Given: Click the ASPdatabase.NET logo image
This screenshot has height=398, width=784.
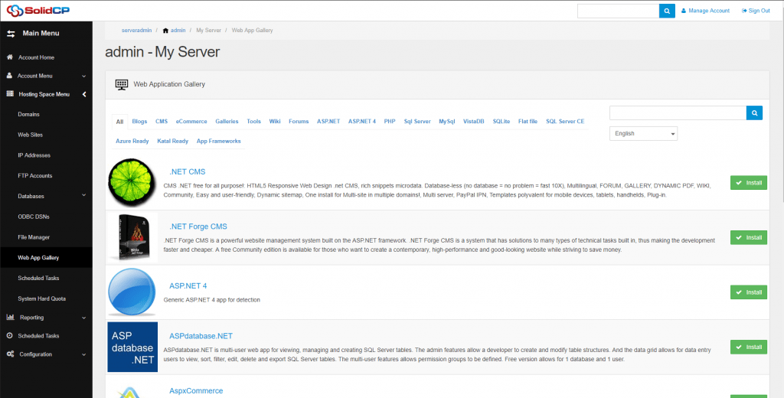Looking at the screenshot, I should point(132,347).
